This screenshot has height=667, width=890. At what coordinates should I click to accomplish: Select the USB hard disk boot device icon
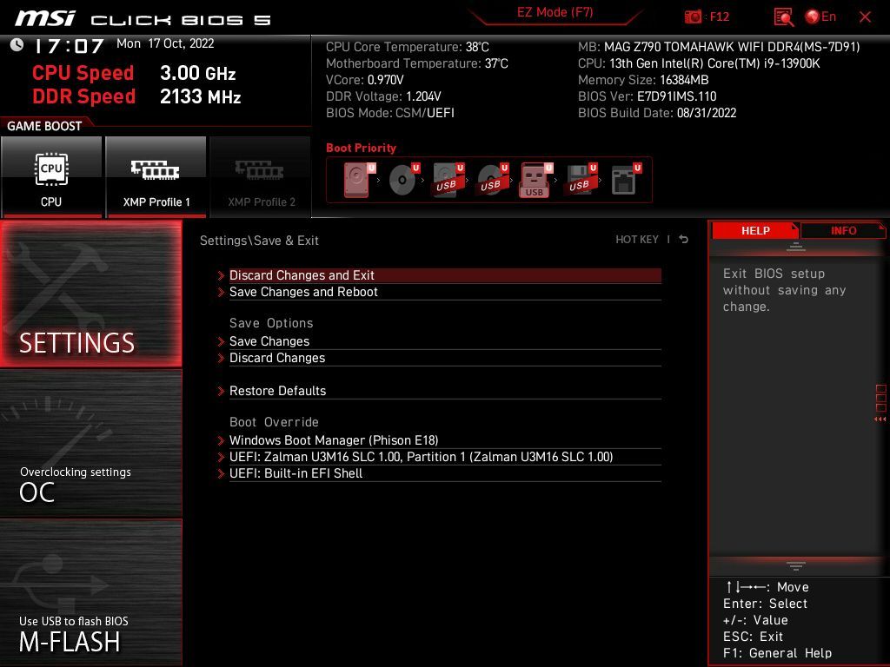pyautogui.click(x=448, y=180)
